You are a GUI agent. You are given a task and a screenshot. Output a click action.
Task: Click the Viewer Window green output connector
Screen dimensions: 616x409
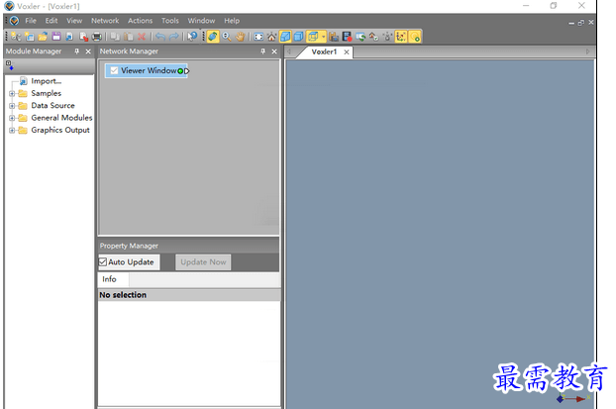(180, 71)
